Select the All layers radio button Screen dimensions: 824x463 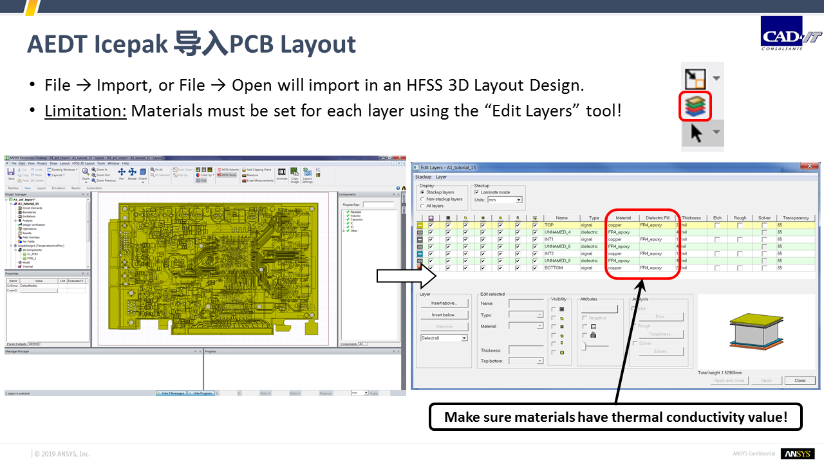coord(423,206)
